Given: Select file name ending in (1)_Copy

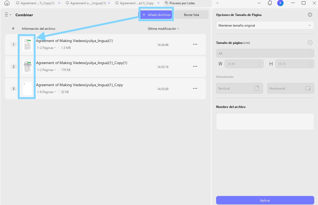Looking at the screenshot, I should pos(79,85).
